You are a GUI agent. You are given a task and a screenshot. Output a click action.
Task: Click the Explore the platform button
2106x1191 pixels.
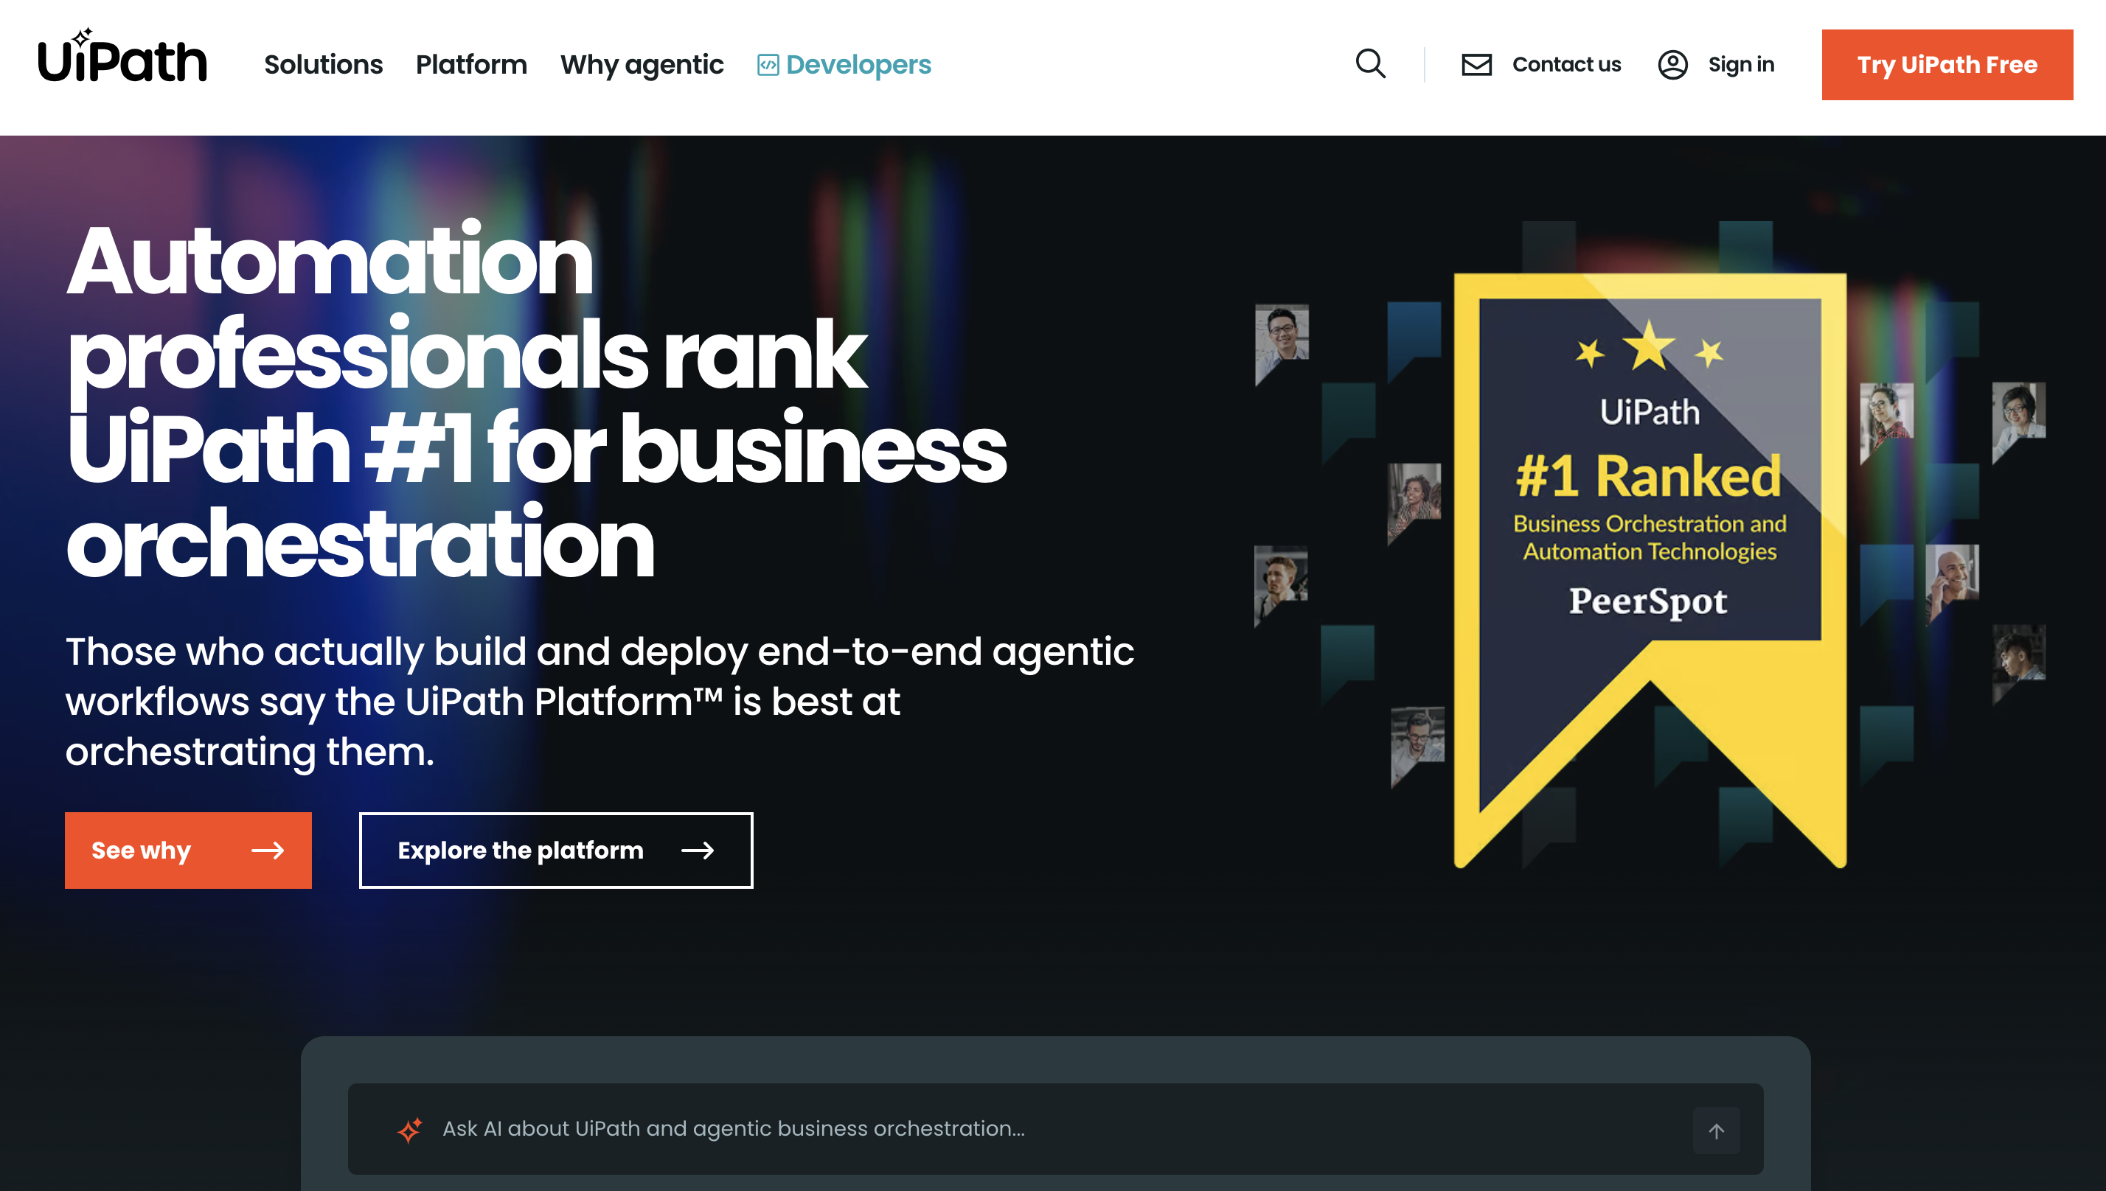pyautogui.click(x=555, y=851)
